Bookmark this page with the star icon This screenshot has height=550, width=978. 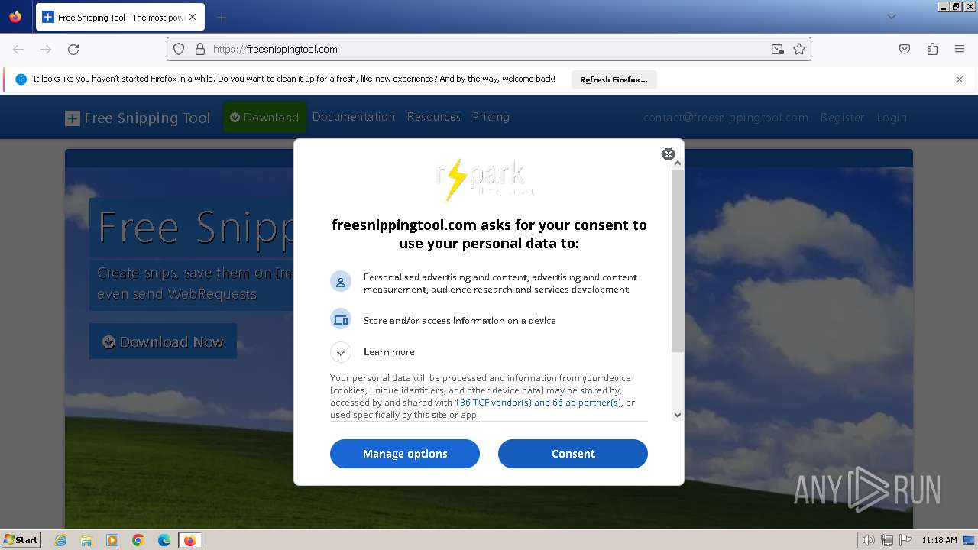(799, 49)
